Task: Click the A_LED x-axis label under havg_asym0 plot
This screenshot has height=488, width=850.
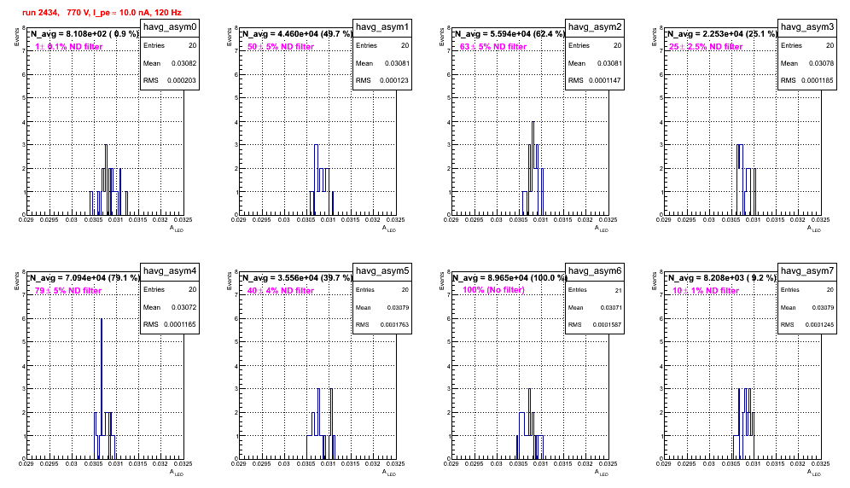Action: pyautogui.click(x=177, y=229)
